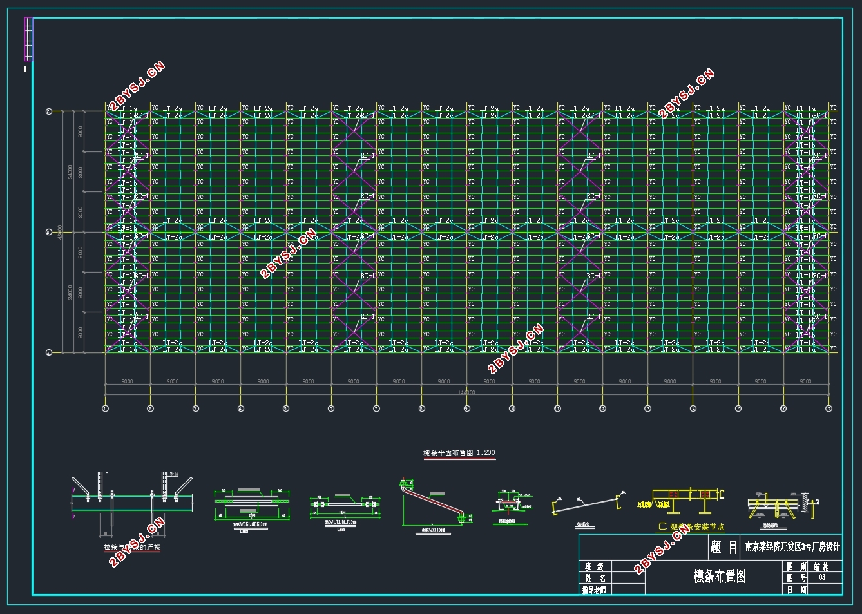Click grid axis bubble 9 along bottom
The height and width of the screenshot is (614, 862).
pos(467,408)
